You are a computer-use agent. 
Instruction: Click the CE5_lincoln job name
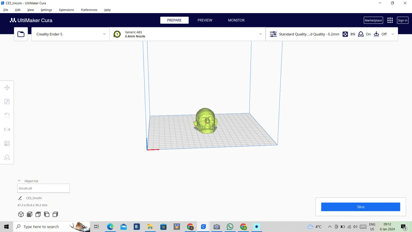tap(34, 198)
